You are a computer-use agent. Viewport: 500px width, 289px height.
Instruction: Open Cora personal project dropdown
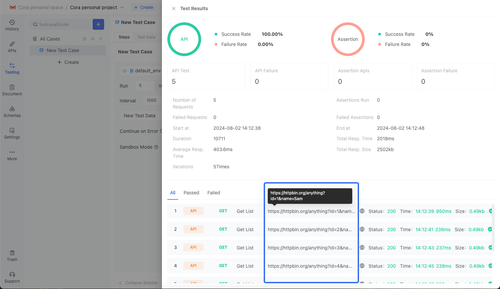click(x=97, y=7)
